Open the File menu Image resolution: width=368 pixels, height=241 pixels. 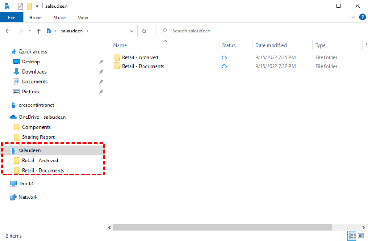(12, 18)
